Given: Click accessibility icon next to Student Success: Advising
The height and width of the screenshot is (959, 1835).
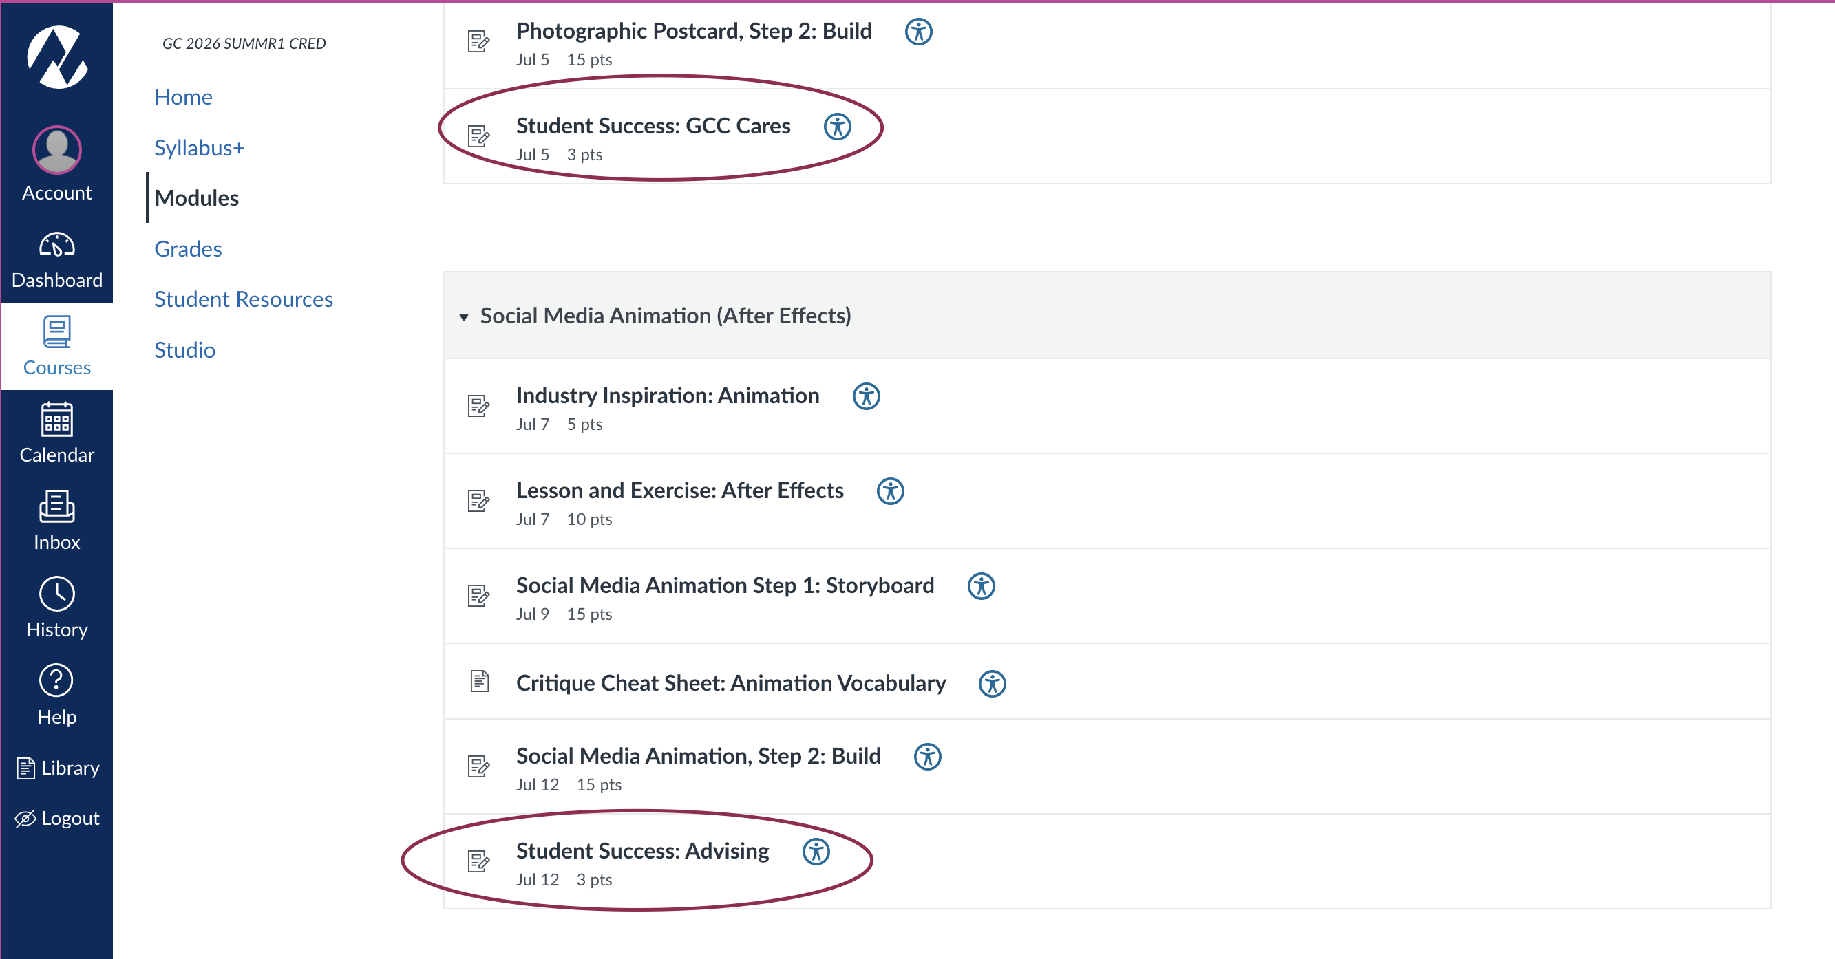Looking at the screenshot, I should tap(816, 851).
